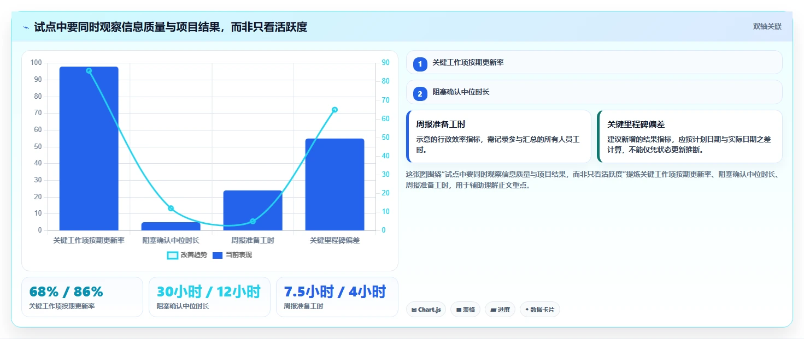
Task: Open the 关键里程碑偏差 description card
Action: click(690, 136)
